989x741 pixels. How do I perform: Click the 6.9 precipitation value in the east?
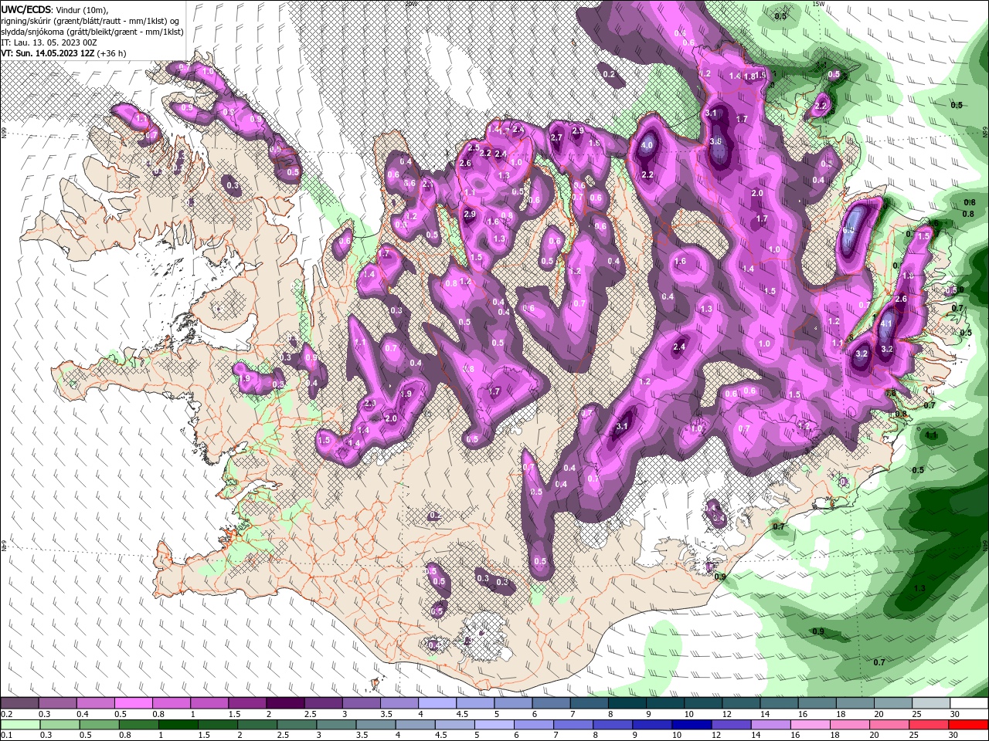(x=848, y=230)
